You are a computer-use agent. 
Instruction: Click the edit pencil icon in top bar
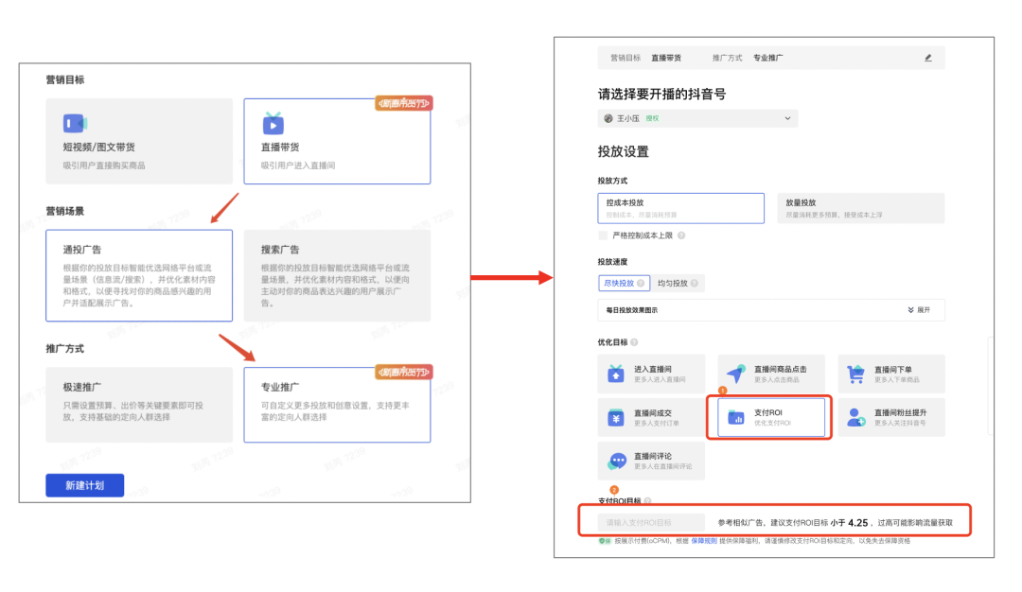pos(928,58)
